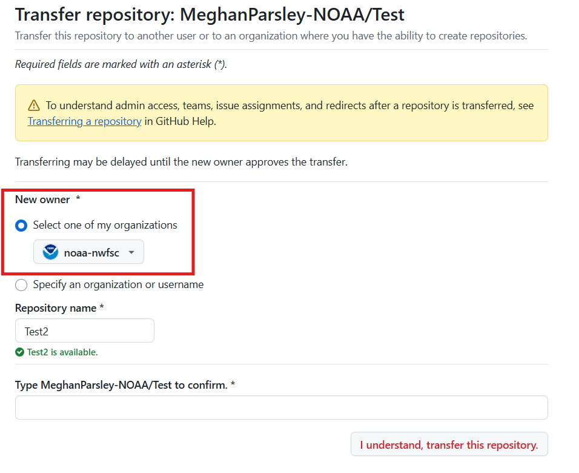Click the caret arrow next to noaa-nwfsc
The image size is (579, 473).
pos(131,253)
